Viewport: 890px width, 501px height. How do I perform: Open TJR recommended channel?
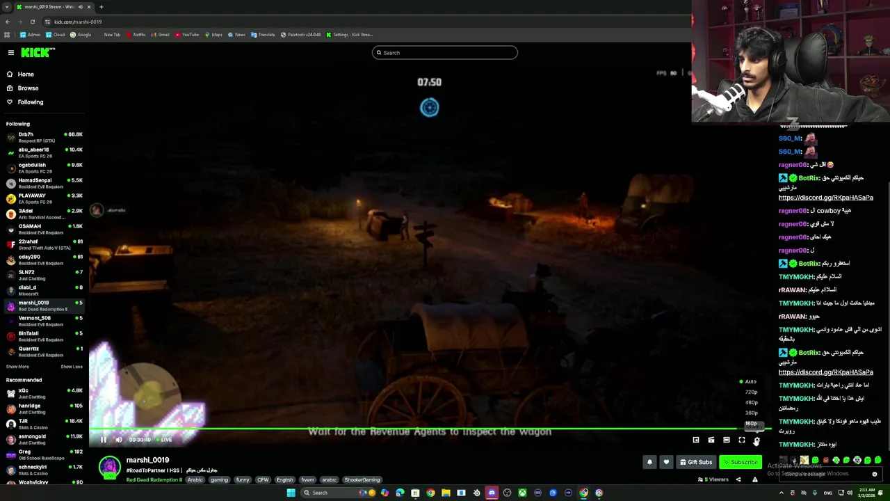(x=44, y=424)
